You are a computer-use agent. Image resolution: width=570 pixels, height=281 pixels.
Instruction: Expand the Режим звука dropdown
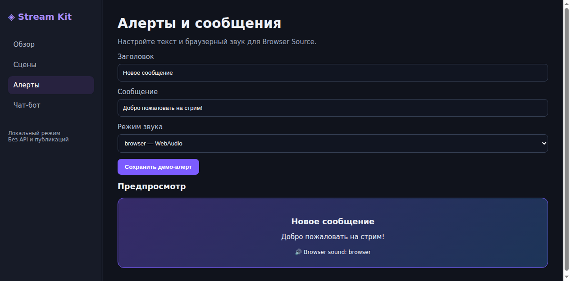click(333, 143)
